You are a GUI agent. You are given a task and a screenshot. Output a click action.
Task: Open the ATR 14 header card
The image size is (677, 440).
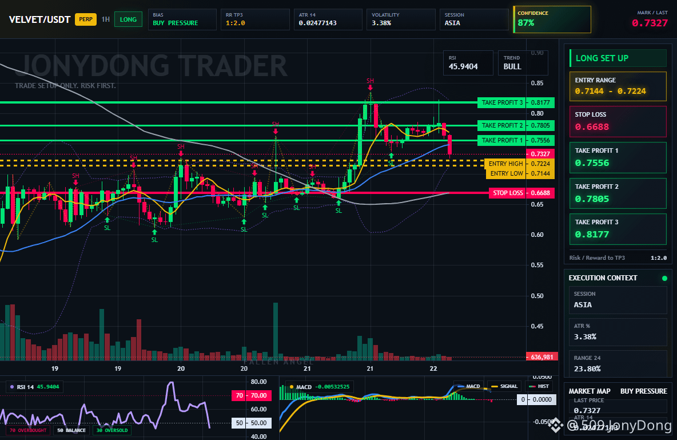click(x=328, y=19)
